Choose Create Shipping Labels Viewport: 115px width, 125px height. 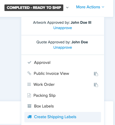coord(63,117)
